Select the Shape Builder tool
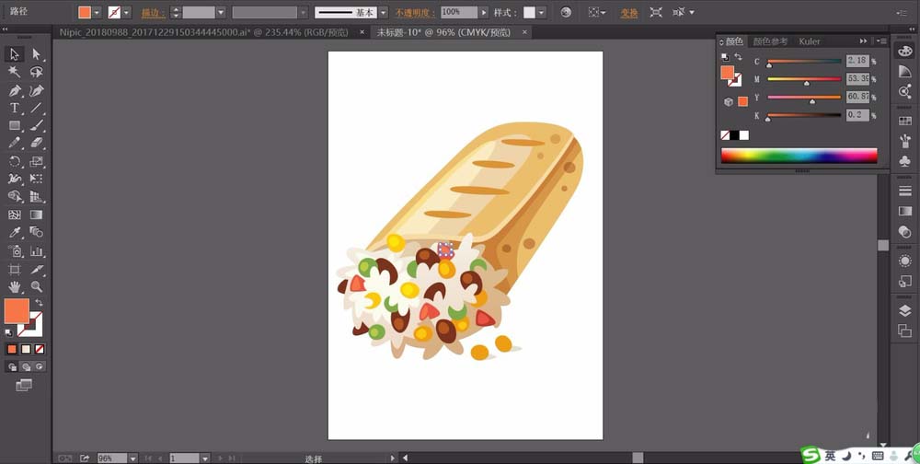This screenshot has width=920, height=464. 15,197
